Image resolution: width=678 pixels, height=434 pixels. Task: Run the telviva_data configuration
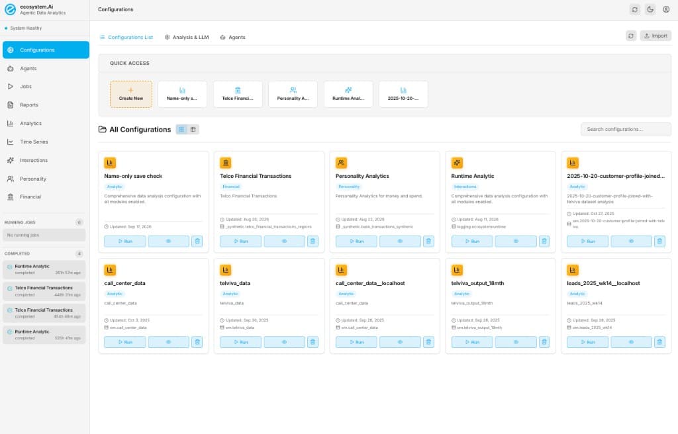(x=240, y=342)
